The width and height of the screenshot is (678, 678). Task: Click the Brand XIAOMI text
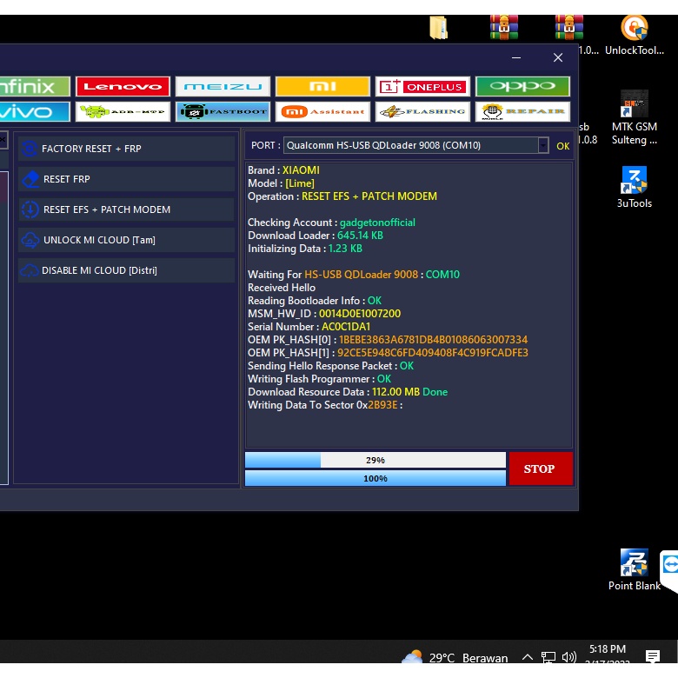[283, 170]
